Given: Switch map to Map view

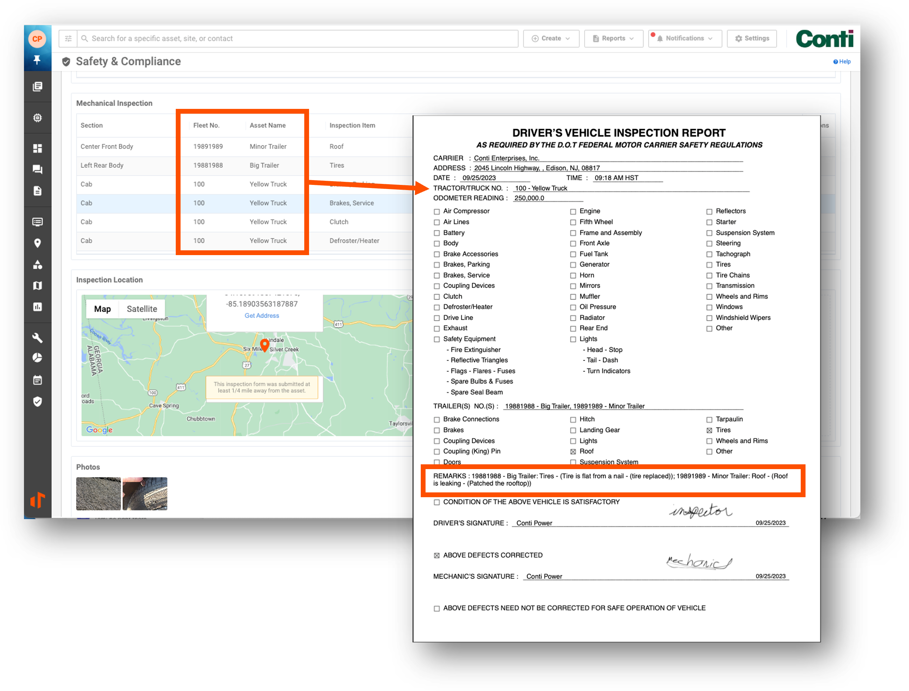Looking at the screenshot, I should click(x=102, y=309).
